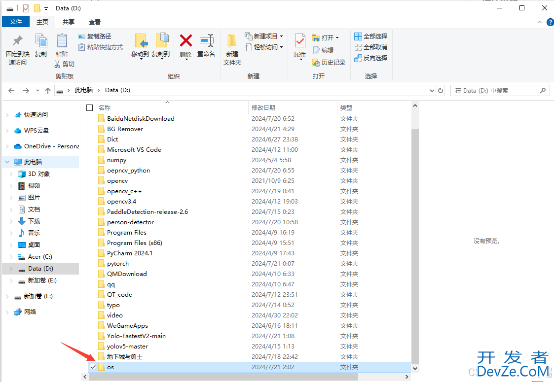Sort by the 修改日期 column header
554x382 pixels.
click(263, 107)
